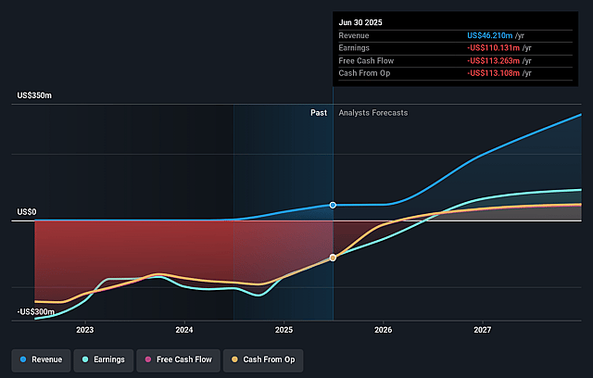Viewport: 593px width, 378px height.
Task: Click the Free Cash Flow label in tooltip
Action: (366, 61)
